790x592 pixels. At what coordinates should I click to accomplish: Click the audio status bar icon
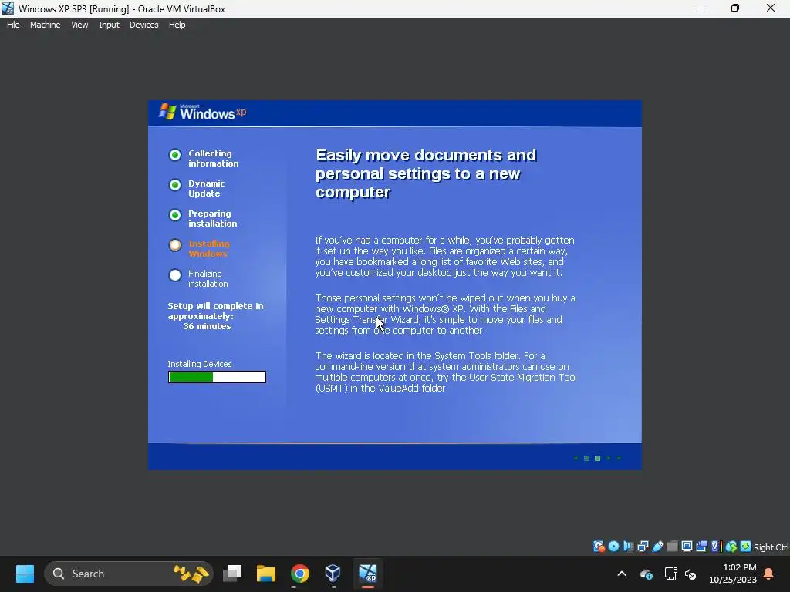click(628, 547)
